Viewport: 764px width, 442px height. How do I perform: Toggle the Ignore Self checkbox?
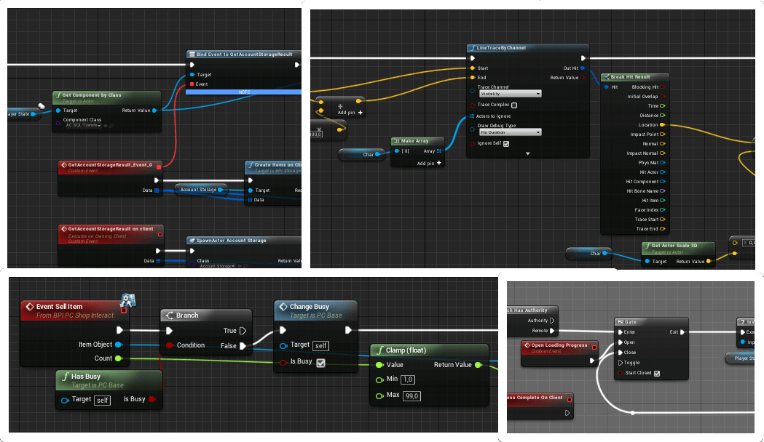pos(506,143)
